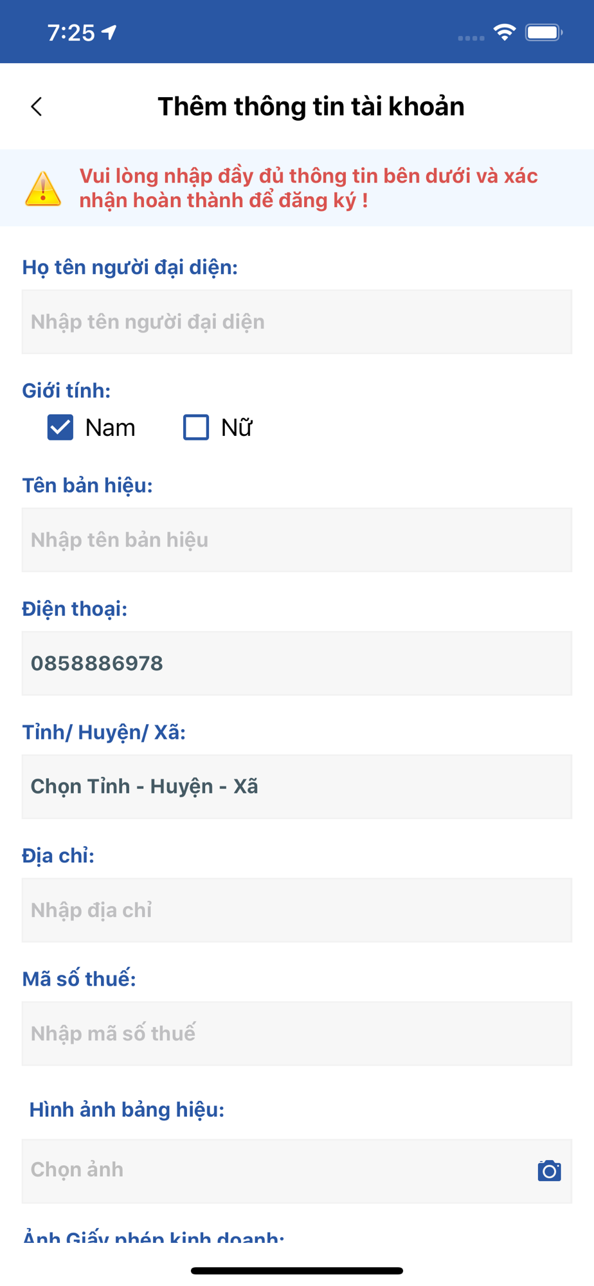This screenshot has width=594, height=1286.
Task: Tap the home indicator bar
Action: pos(297,1271)
